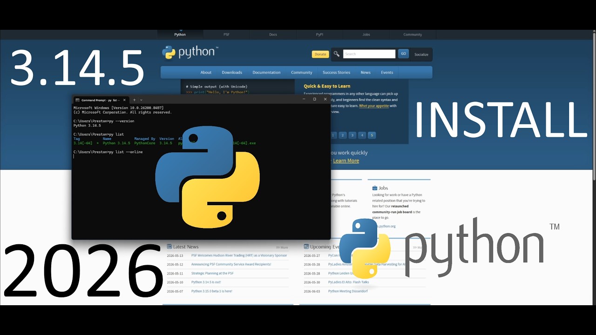Open Documentation in the main navigation bar
596x335 pixels.
[x=266, y=73]
